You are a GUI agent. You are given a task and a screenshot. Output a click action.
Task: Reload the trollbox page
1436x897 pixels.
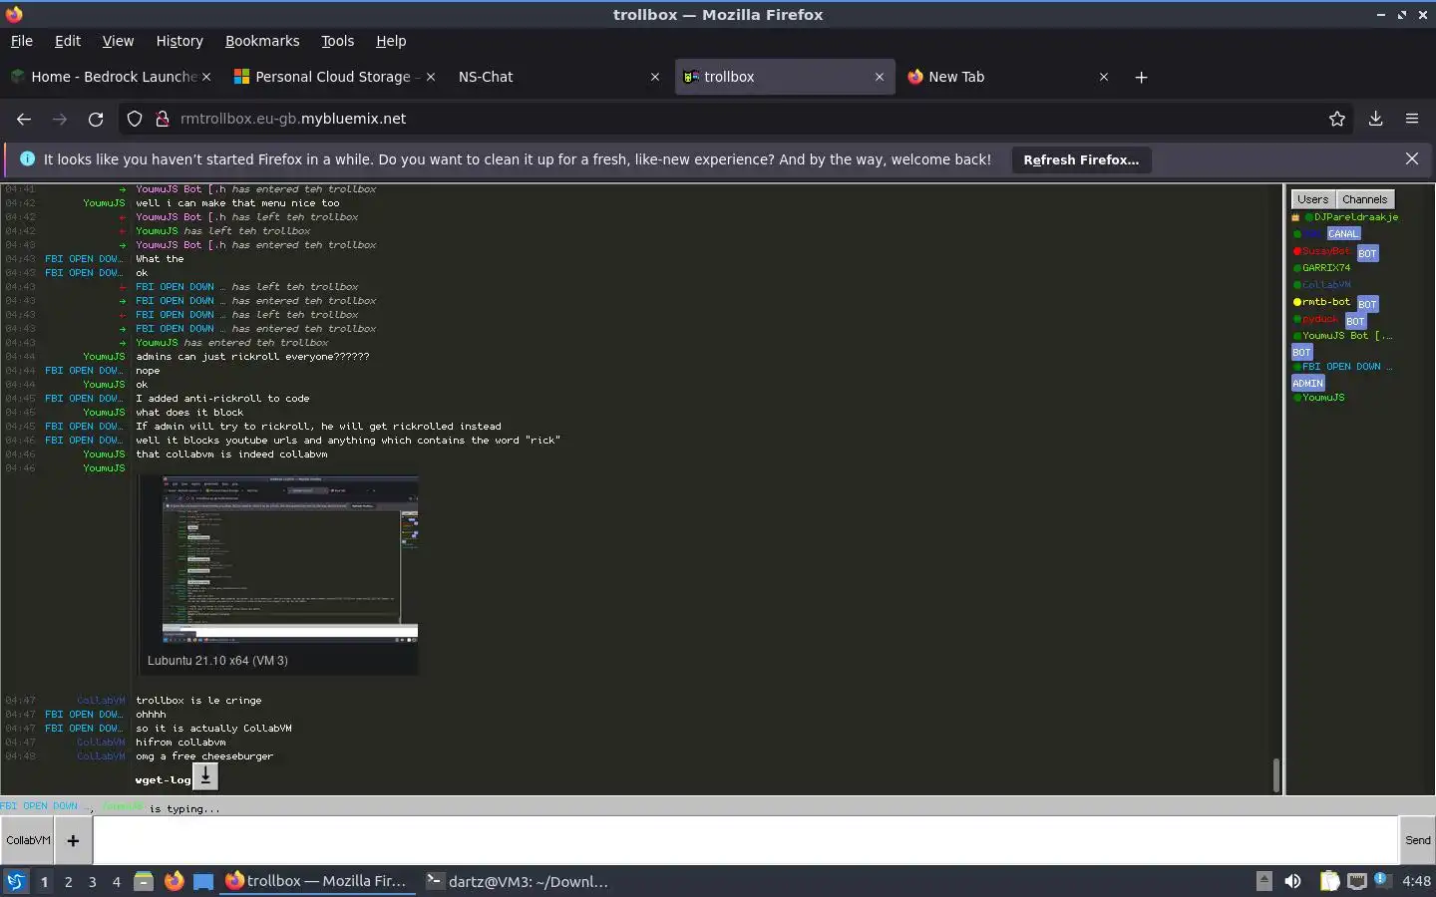96,119
